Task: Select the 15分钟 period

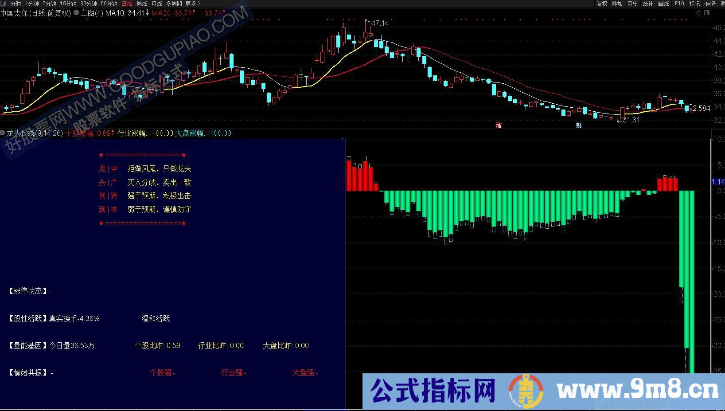Action: pyautogui.click(x=68, y=4)
